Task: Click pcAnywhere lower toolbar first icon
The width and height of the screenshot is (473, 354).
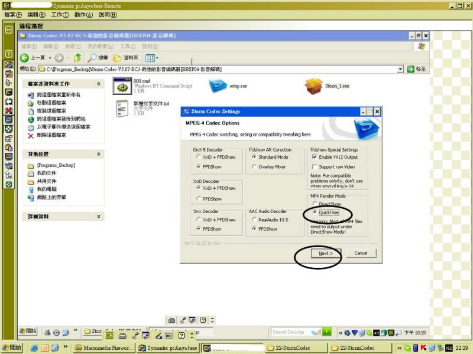Action: (109, 335)
